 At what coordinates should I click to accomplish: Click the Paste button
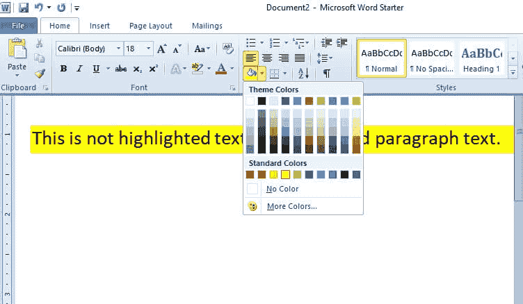tap(17, 58)
